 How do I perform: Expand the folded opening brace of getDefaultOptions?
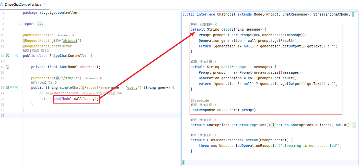point(273,125)
